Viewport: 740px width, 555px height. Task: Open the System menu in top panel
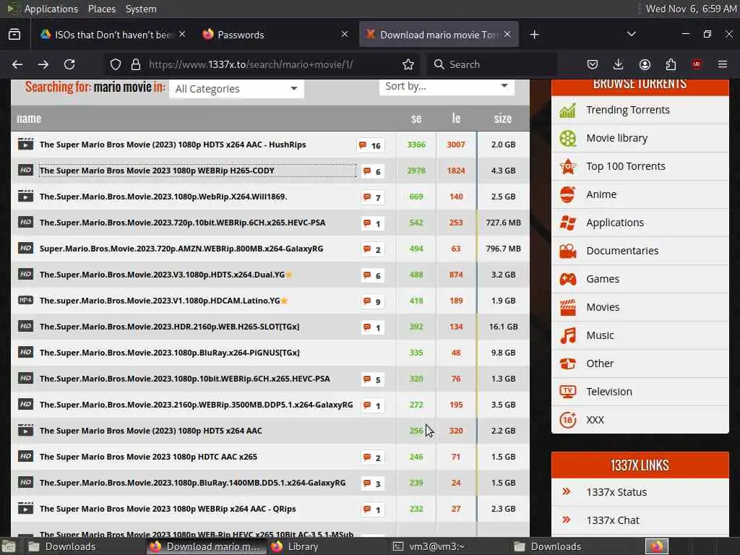pos(141,9)
